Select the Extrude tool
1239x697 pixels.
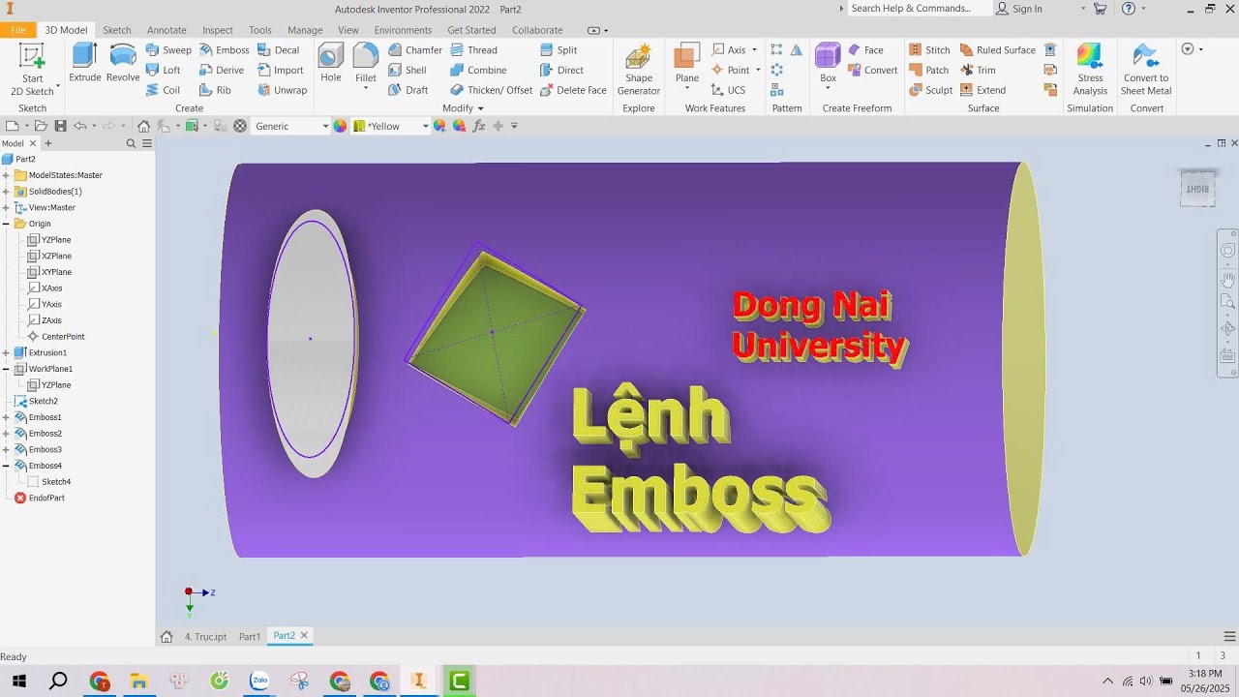pos(85,63)
